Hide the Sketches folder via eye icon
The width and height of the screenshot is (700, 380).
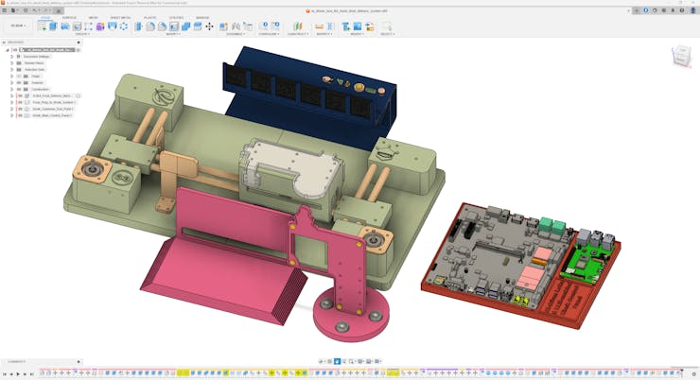(x=19, y=82)
